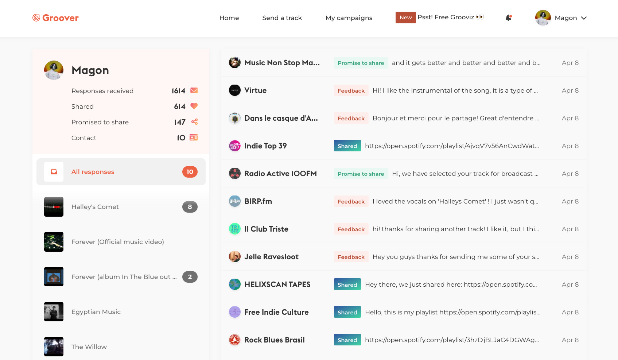Click the share icon beside Promised to share
618x360 pixels.
[x=194, y=122]
